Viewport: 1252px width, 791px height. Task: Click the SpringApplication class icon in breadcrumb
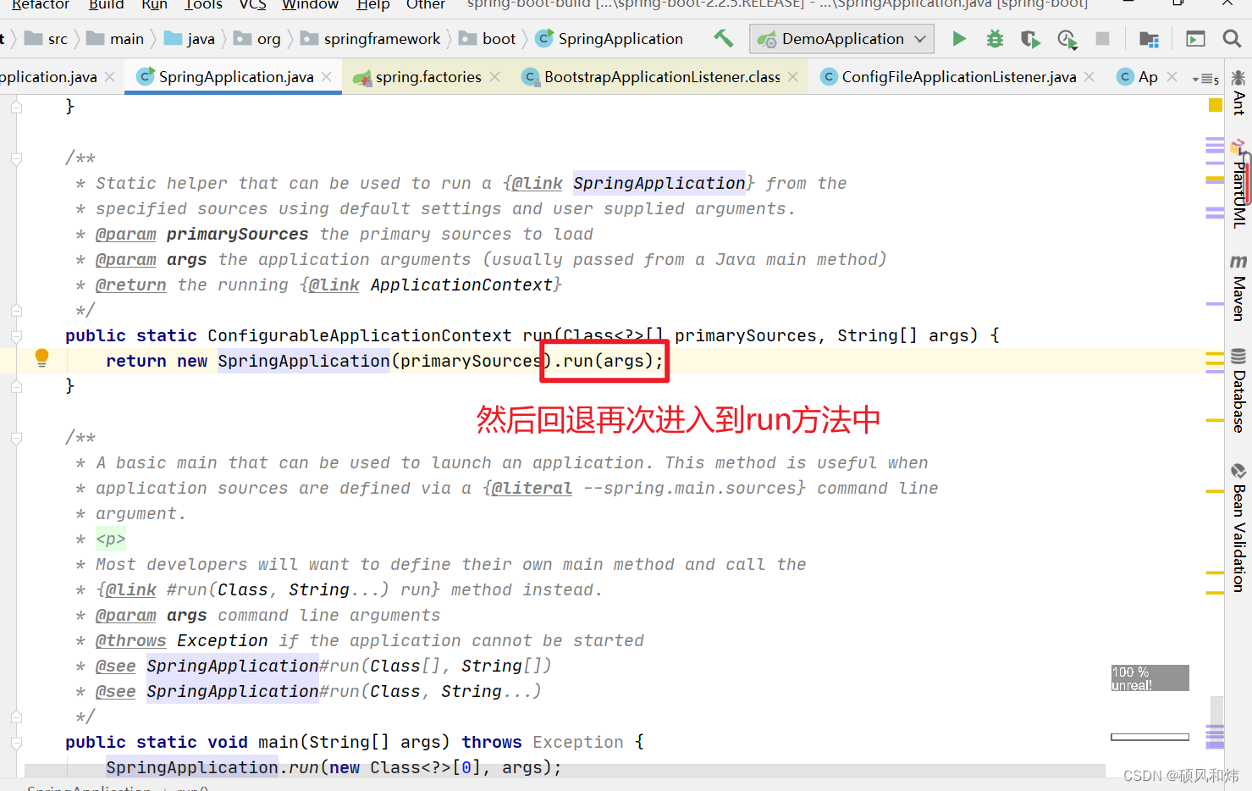point(545,38)
